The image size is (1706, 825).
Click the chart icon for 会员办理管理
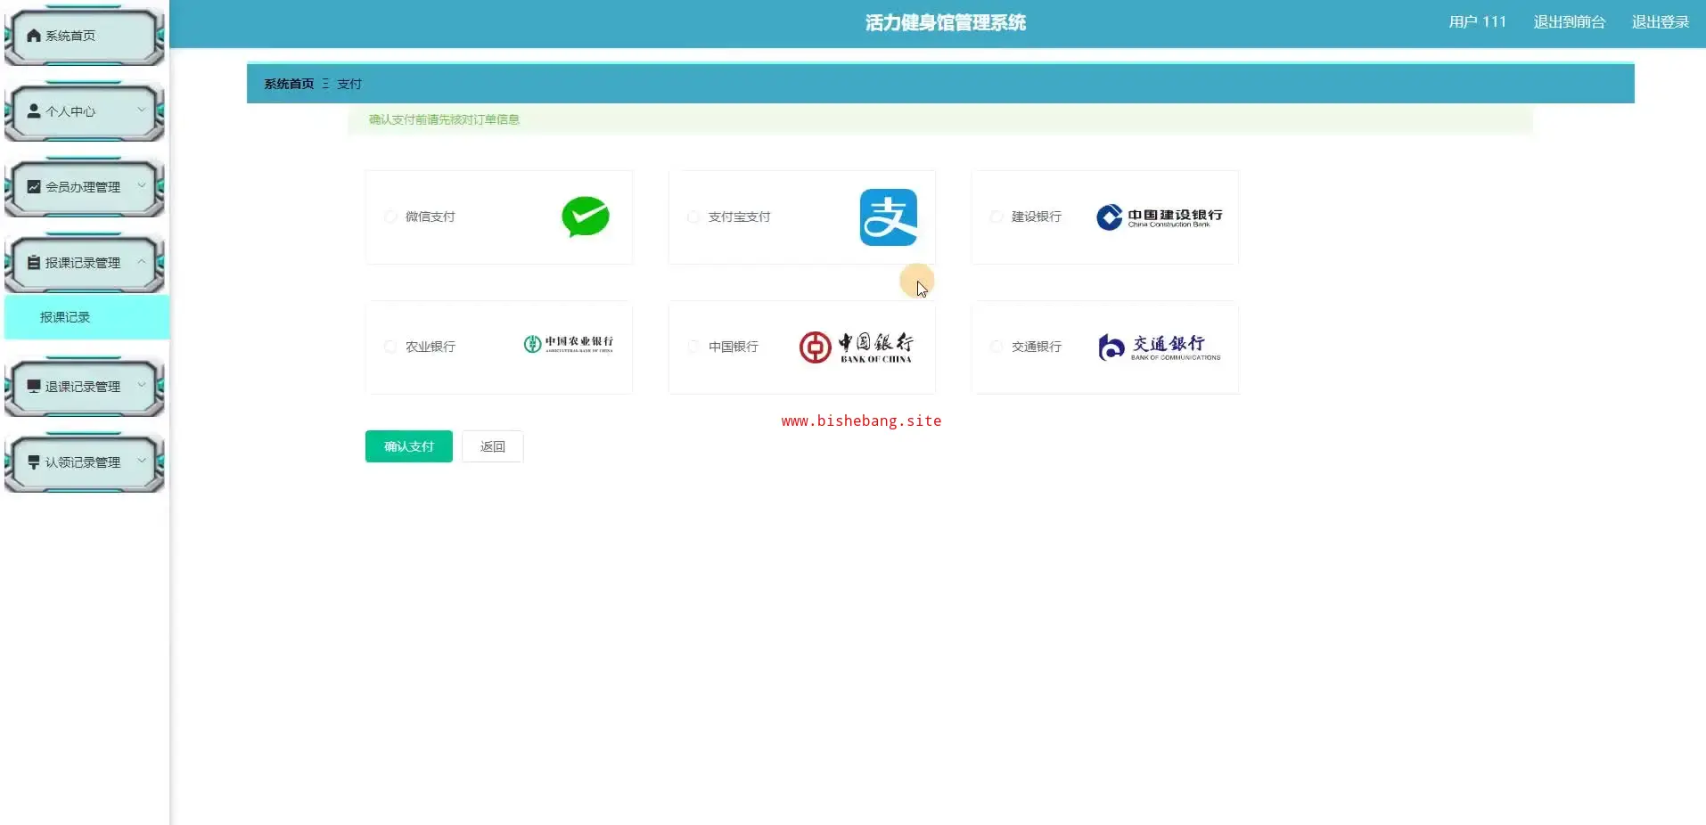(34, 187)
